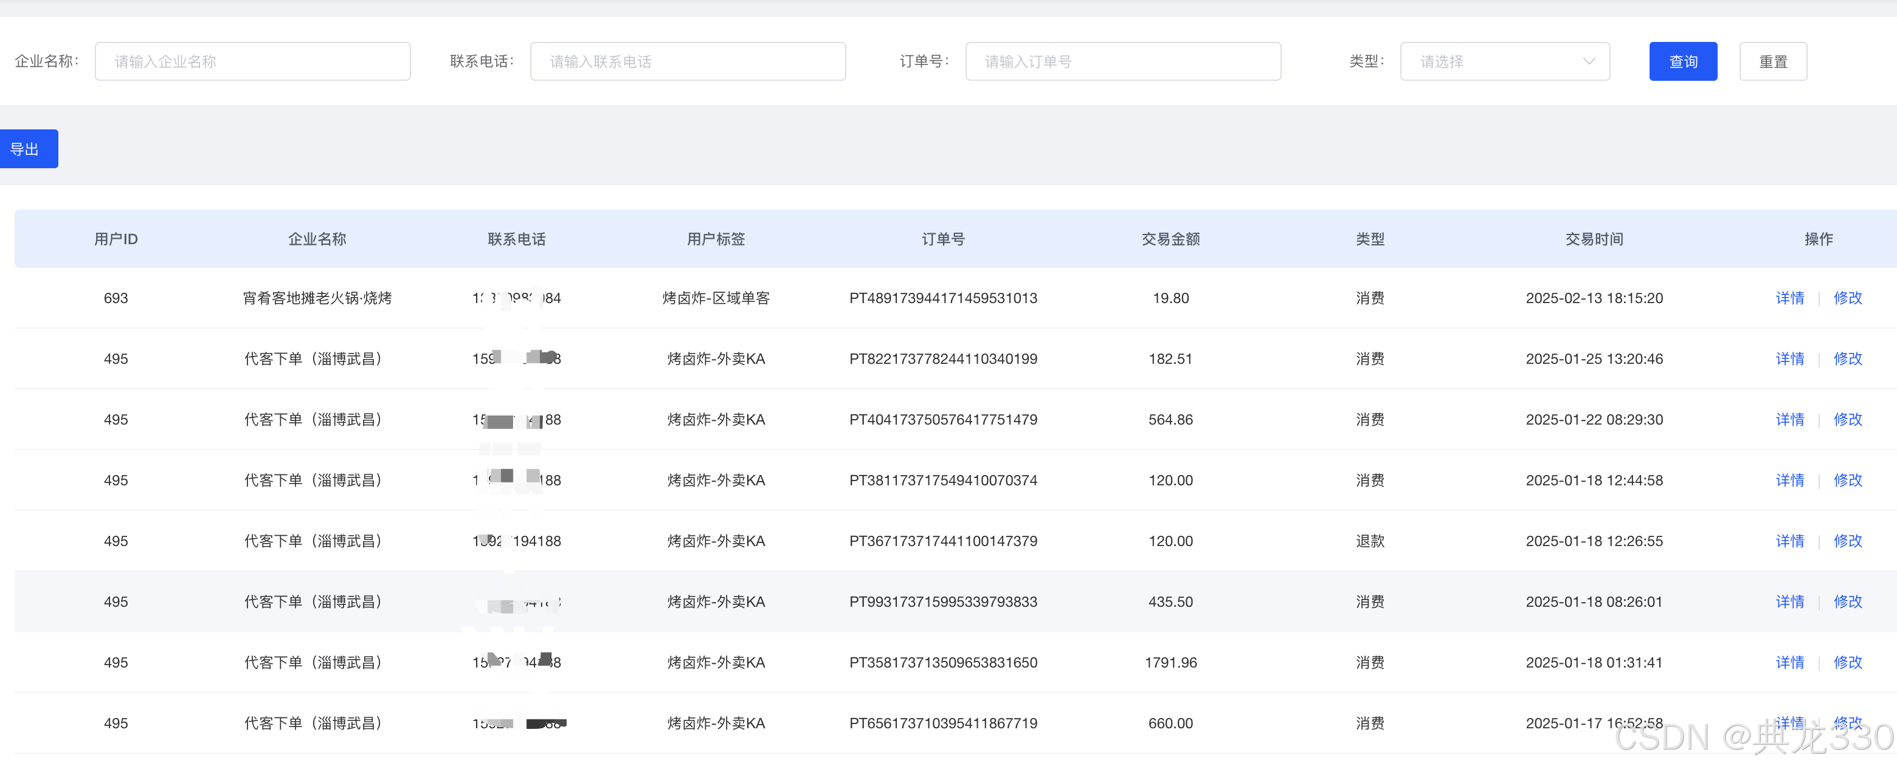
Task: Click 修改 for the 564.86 transaction
Action: point(1847,420)
